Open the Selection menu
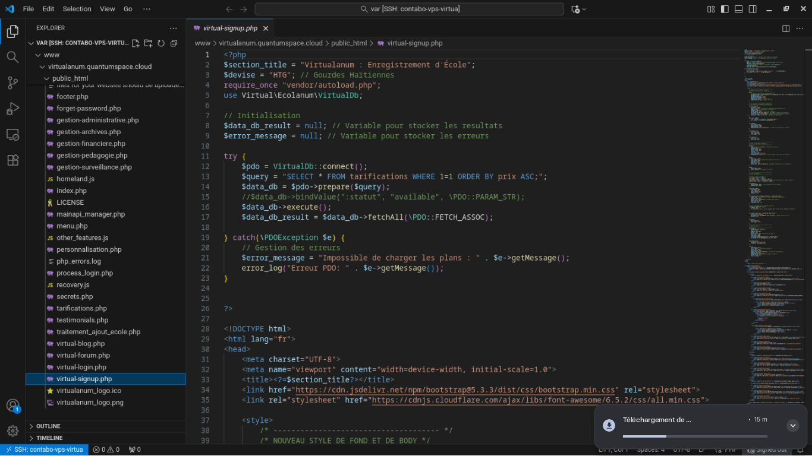The width and height of the screenshot is (812, 456). tap(77, 9)
